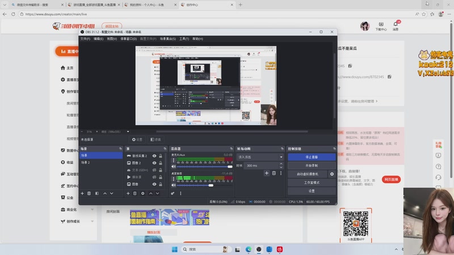The height and width of the screenshot is (255, 454).
Task: Expand 创作成长 sidebar section on Douyu page
Action: click(x=93, y=222)
